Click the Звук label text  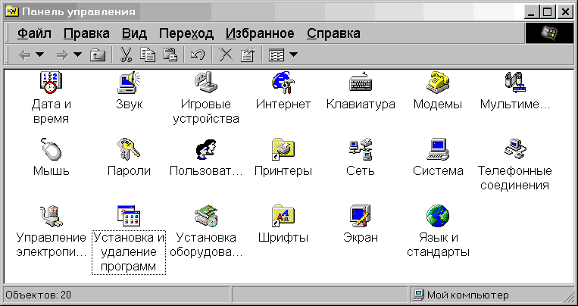click(x=129, y=105)
